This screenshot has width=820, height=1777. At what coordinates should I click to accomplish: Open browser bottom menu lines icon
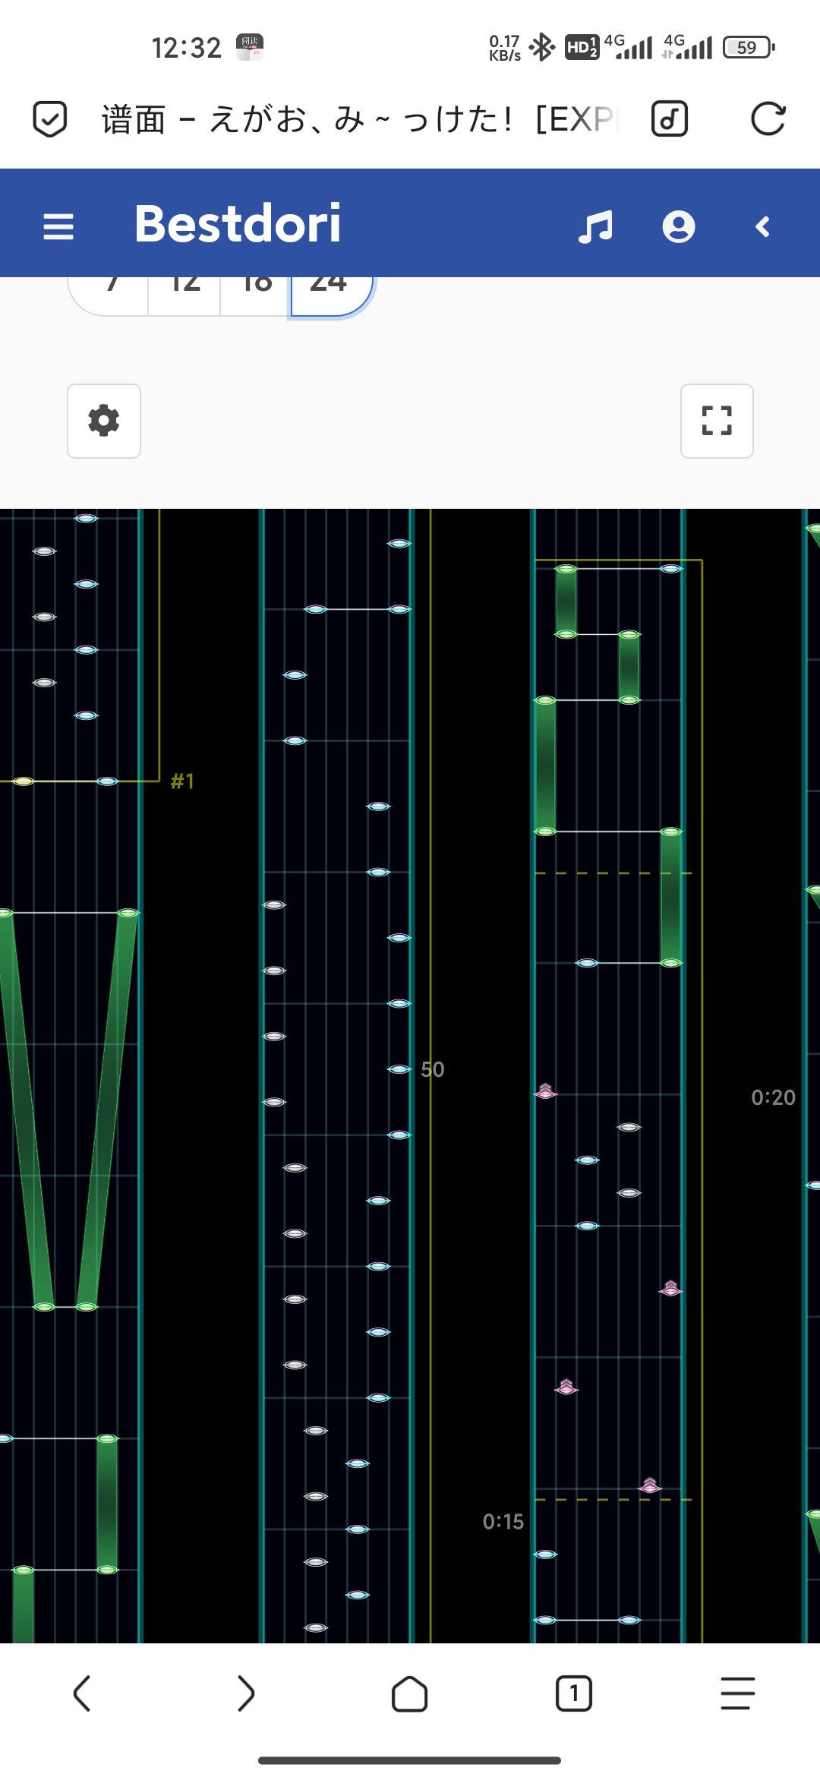[x=738, y=1693]
